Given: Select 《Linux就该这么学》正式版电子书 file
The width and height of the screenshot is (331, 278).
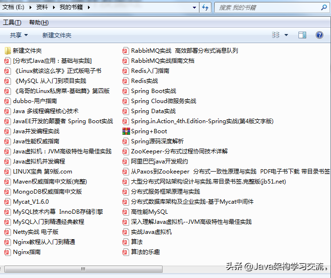Looking at the screenshot, I should pyautogui.click(x=57, y=71).
